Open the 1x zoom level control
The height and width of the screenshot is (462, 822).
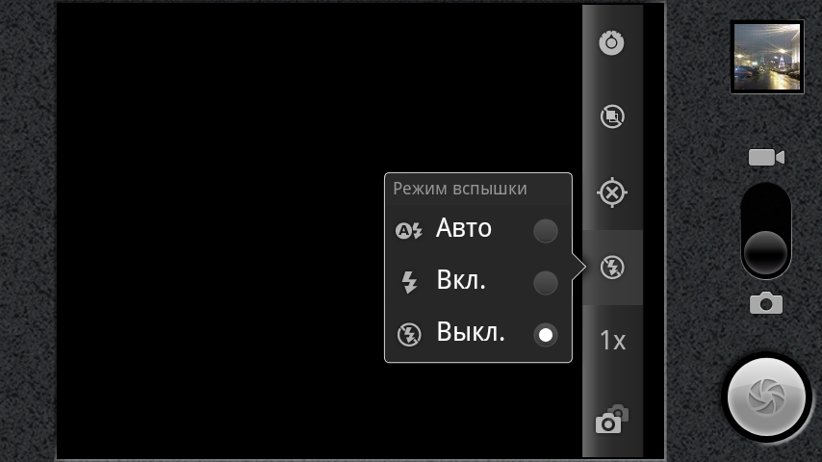612,341
